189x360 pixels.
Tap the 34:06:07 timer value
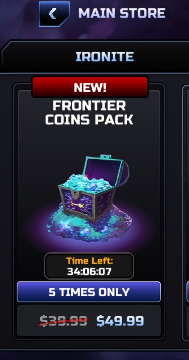89,272
